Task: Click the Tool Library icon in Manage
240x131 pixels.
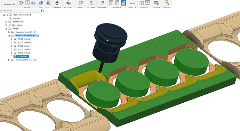Action: coord(141,3)
